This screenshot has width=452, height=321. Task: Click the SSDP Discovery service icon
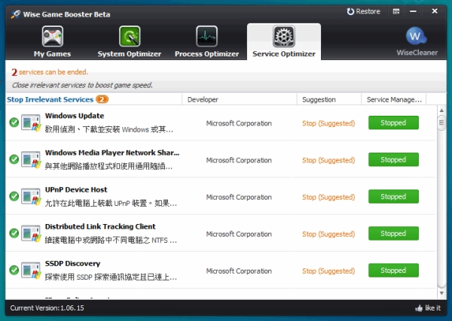pyautogui.click(x=31, y=270)
